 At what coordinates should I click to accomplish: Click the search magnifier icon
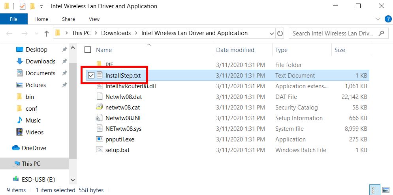click(382, 33)
